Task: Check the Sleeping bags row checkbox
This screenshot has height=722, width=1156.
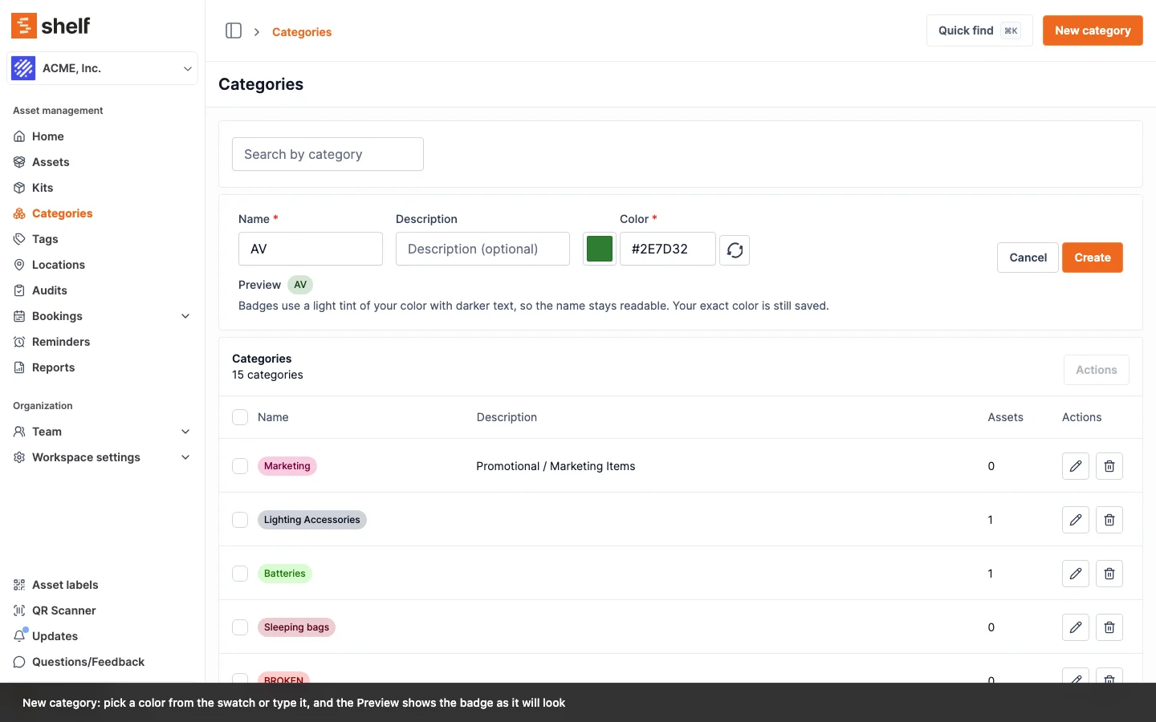Action: tap(240, 627)
